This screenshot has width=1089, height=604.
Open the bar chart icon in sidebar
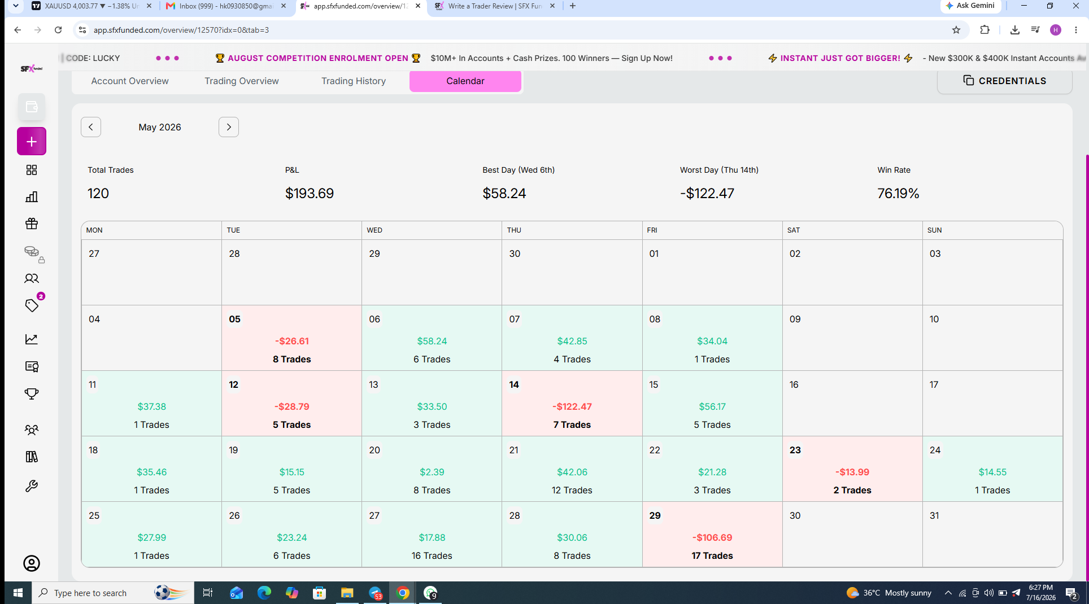[x=32, y=197]
